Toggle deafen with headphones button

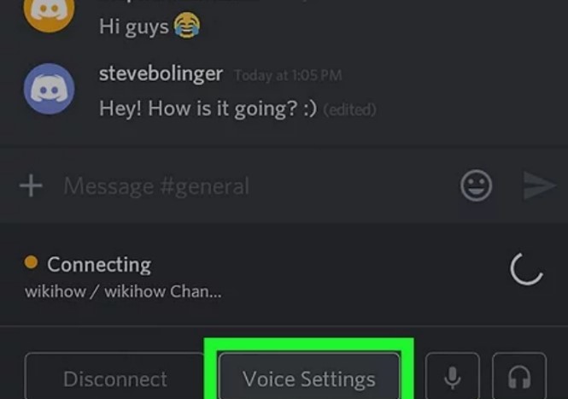pyautogui.click(x=519, y=376)
